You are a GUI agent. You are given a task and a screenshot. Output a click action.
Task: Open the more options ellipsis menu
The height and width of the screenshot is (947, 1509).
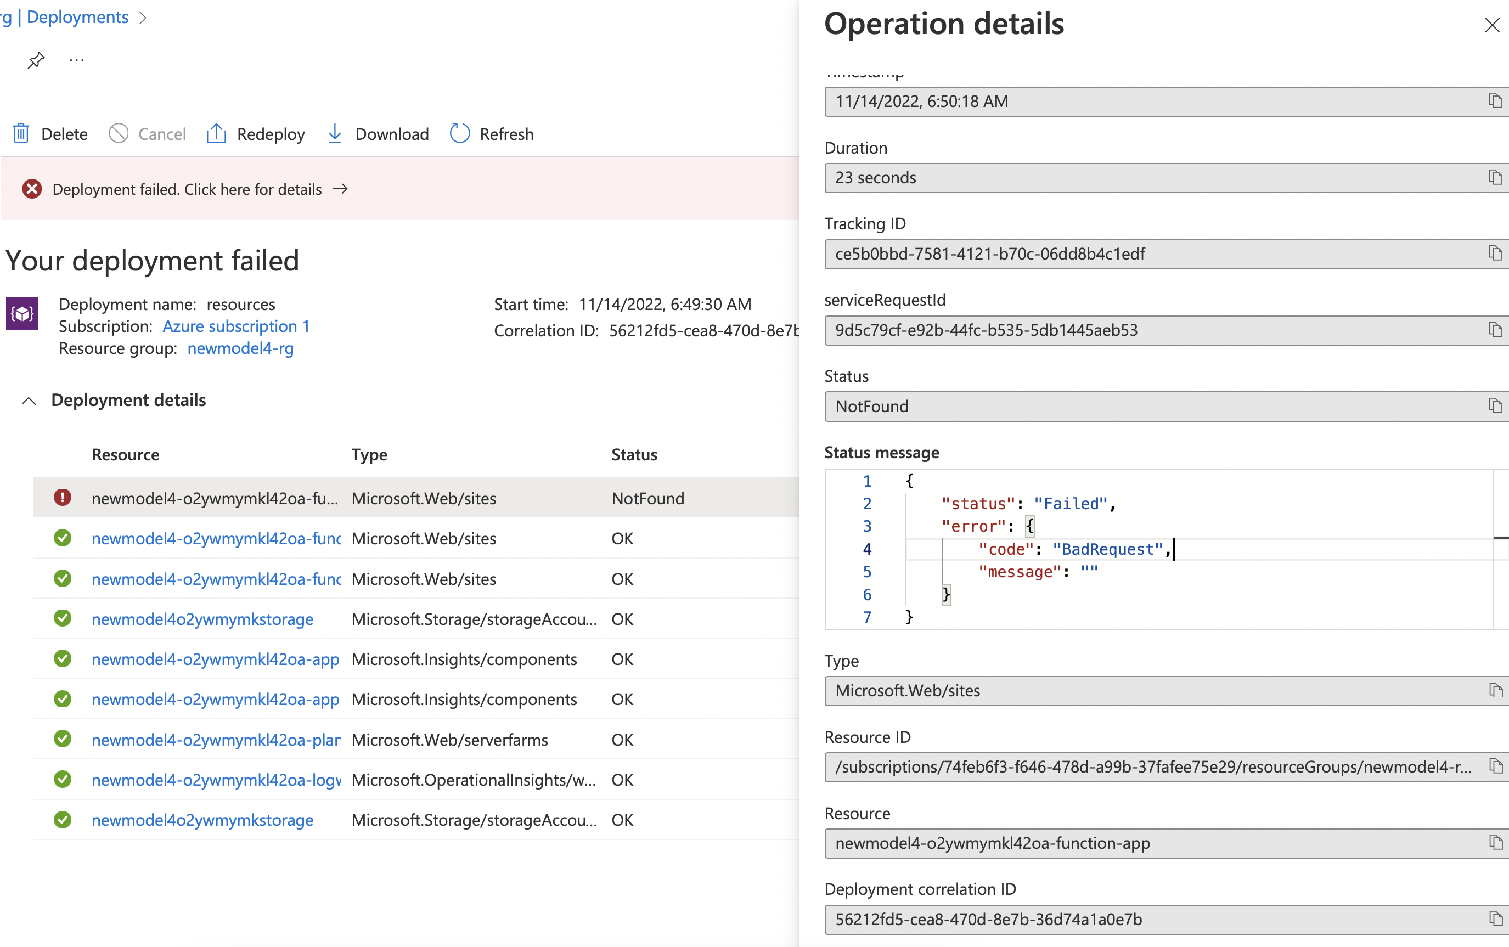coord(76,59)
